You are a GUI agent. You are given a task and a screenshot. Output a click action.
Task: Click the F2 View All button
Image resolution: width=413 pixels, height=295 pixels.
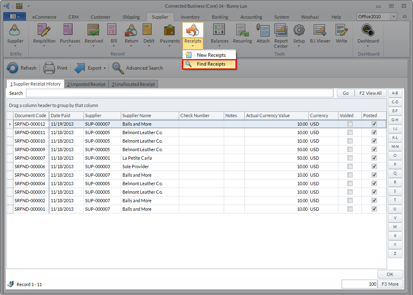click(x=371, y=93)
